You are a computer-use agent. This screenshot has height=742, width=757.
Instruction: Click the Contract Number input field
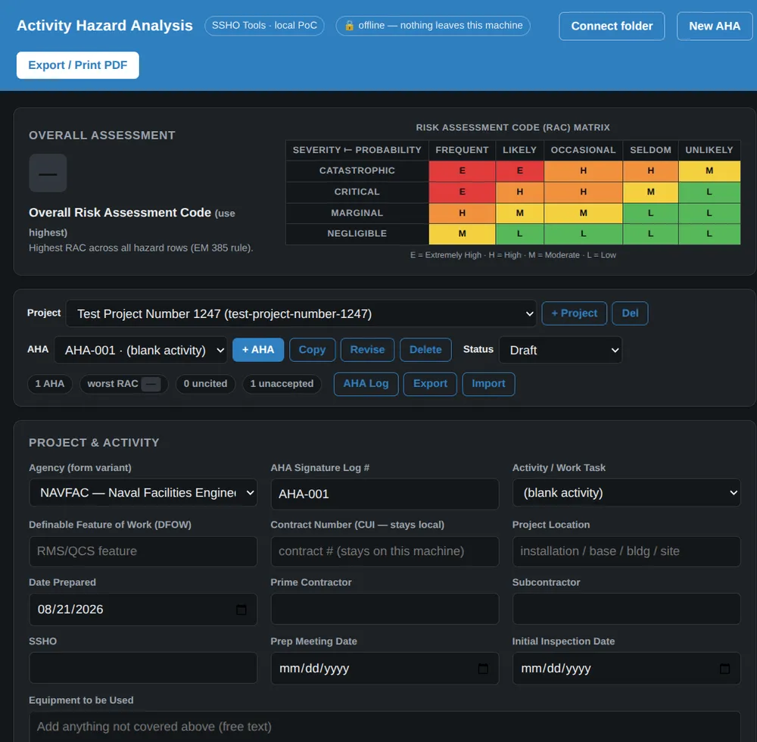coord(385,551)
